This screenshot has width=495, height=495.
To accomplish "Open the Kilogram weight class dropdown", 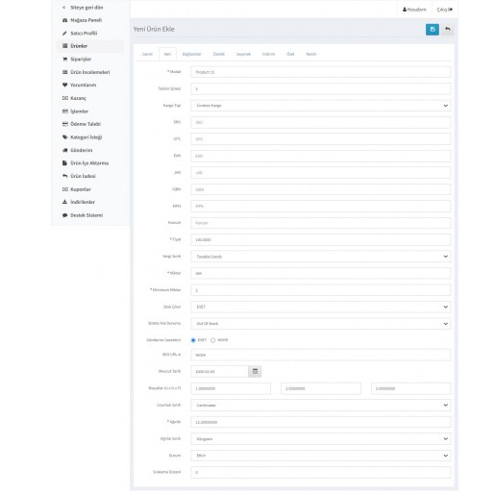I will click(321, 438).
